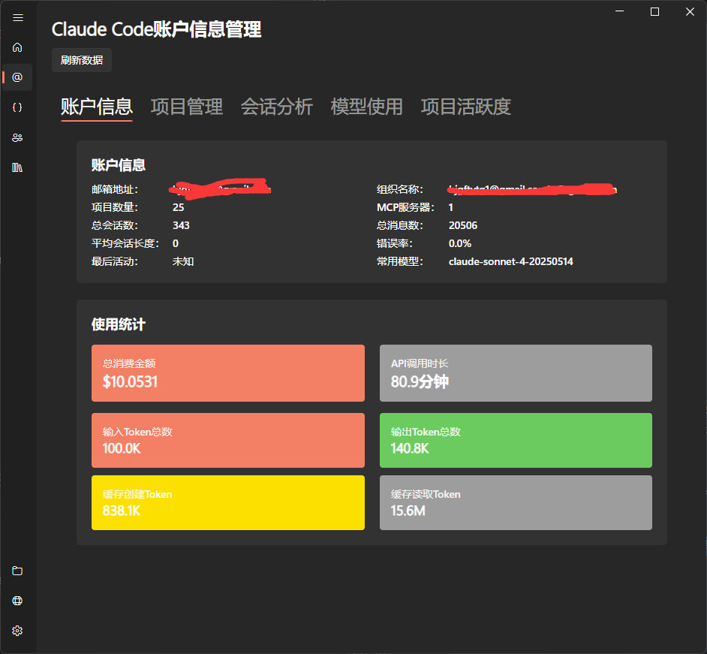Maximize the application window

point(654,11)
